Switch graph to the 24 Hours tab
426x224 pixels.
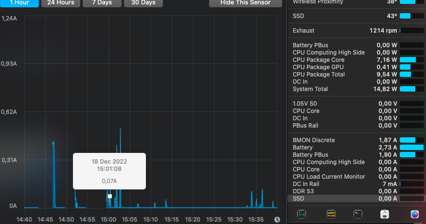61,3
